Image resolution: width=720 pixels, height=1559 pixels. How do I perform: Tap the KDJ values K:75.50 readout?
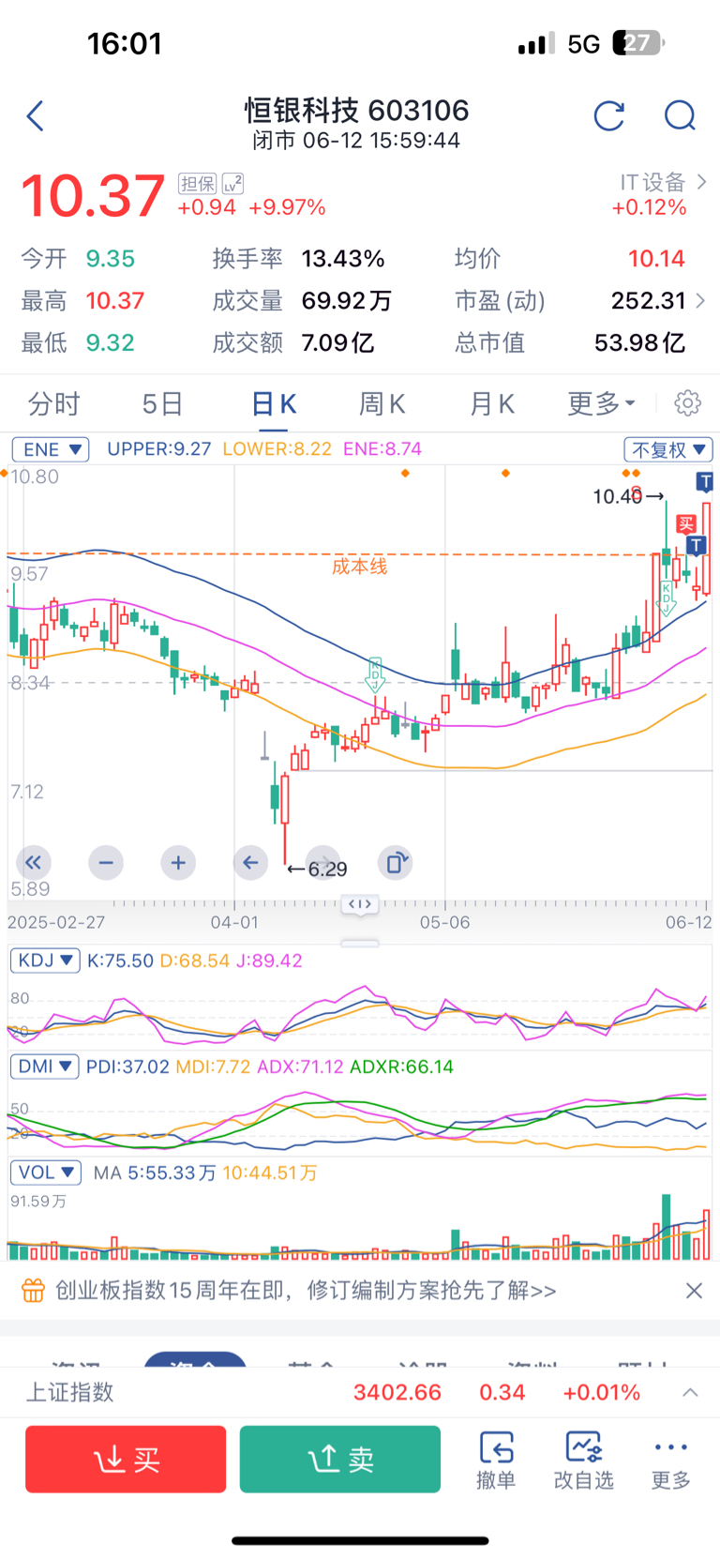pos(120,961)
